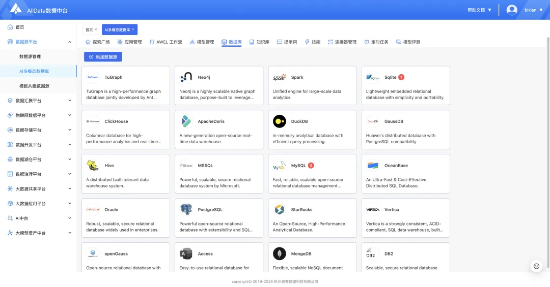Switch to the 模型管理 tab

click(202, 42)
